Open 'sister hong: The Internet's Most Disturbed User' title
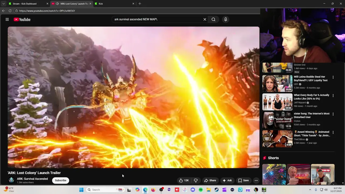Viewport: 345px width, 194px height. pyautogui.click(x=312, y=115)
